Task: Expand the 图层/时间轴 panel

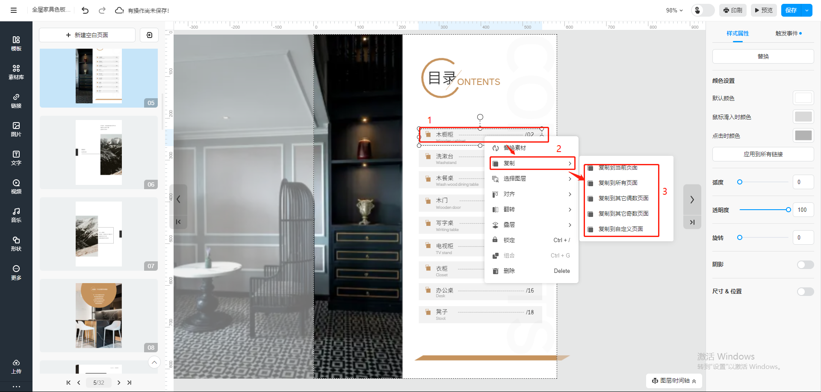Action: click(674, 380)
